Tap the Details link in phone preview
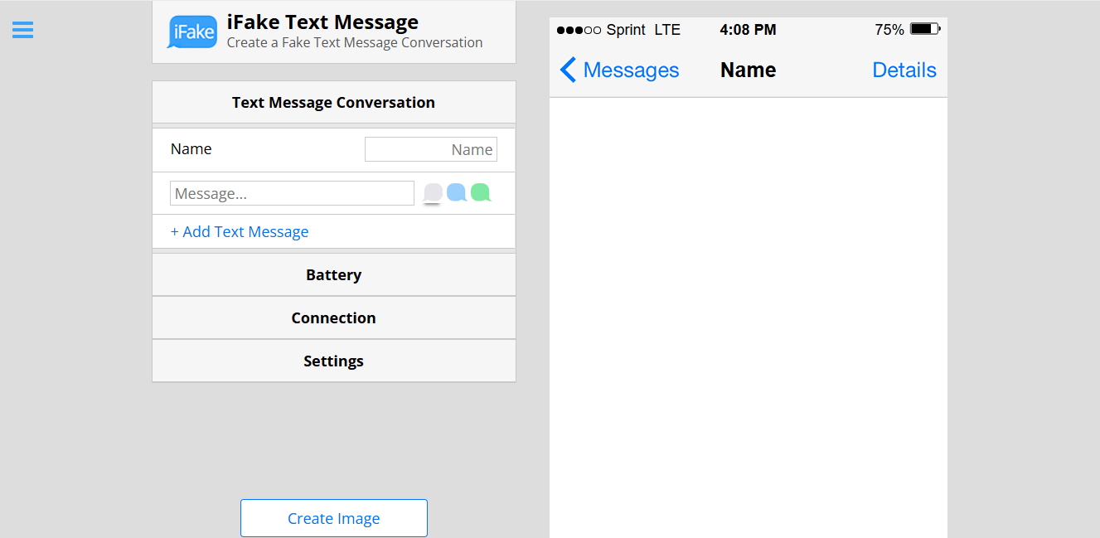 point(904,70)
